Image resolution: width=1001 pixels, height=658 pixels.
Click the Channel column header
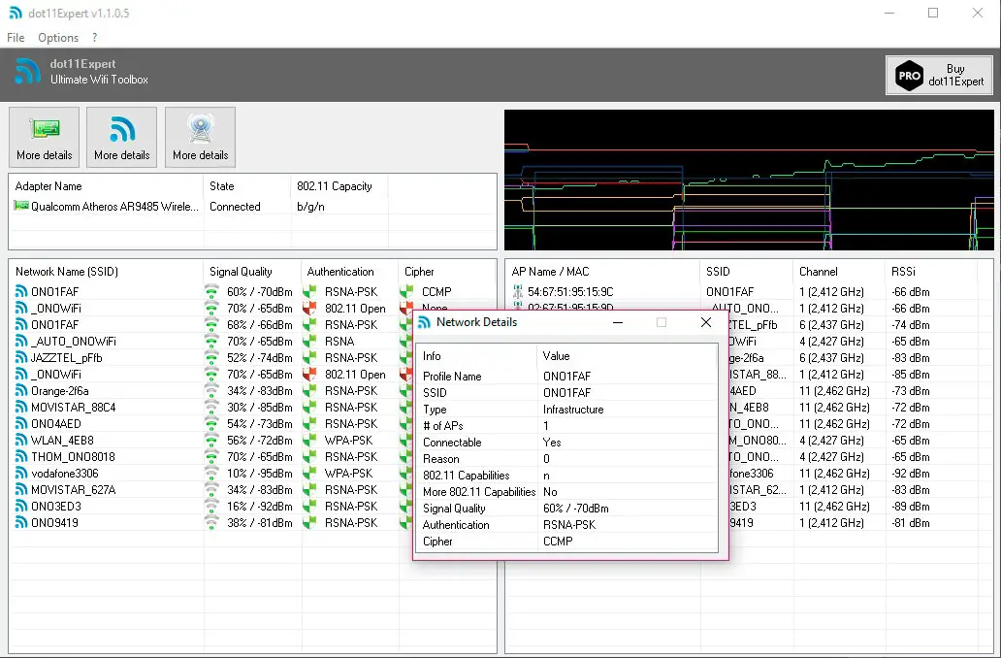[x=818, y=272]
